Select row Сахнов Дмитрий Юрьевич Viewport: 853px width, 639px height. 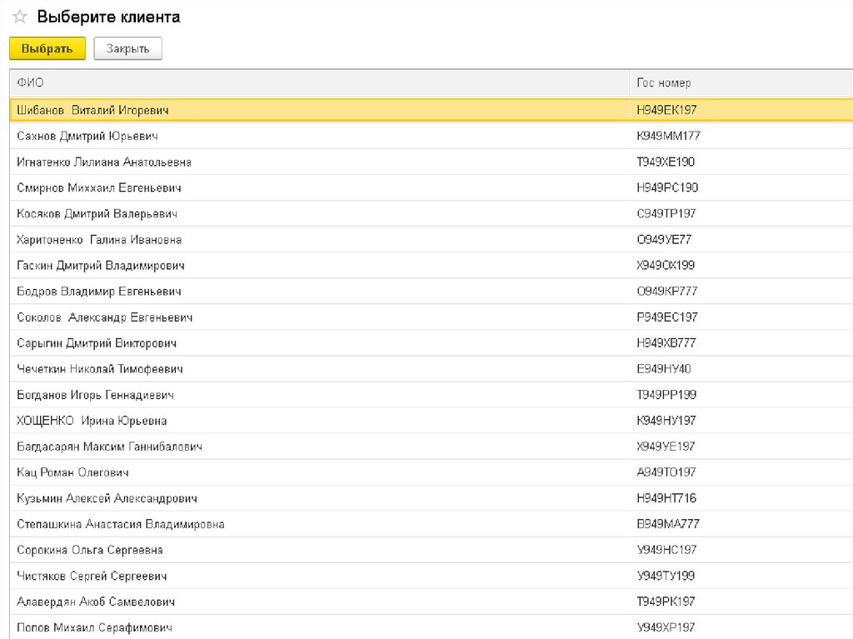pos(87,136)
